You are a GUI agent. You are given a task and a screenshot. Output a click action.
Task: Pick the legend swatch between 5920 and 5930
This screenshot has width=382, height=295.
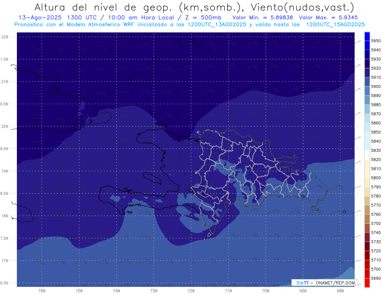point(367,64)
